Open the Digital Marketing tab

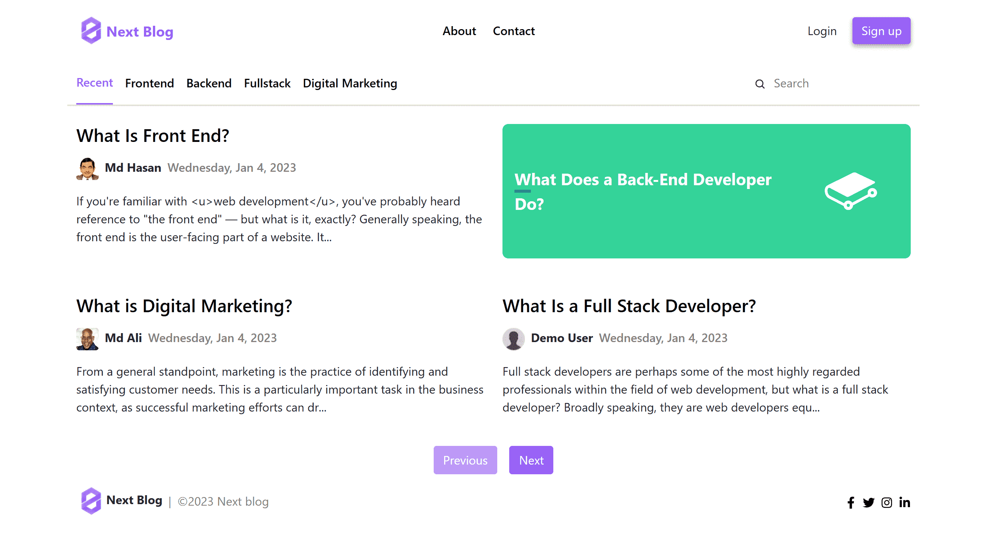tap(350, 83)
